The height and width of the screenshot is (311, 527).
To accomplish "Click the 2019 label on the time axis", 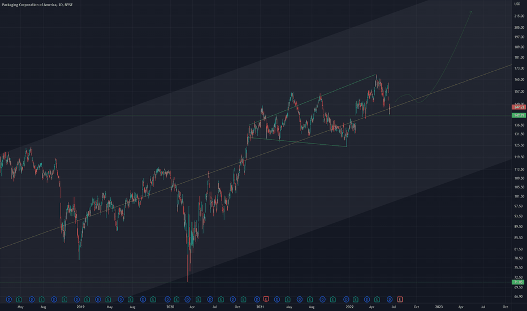I will [80, 307].
